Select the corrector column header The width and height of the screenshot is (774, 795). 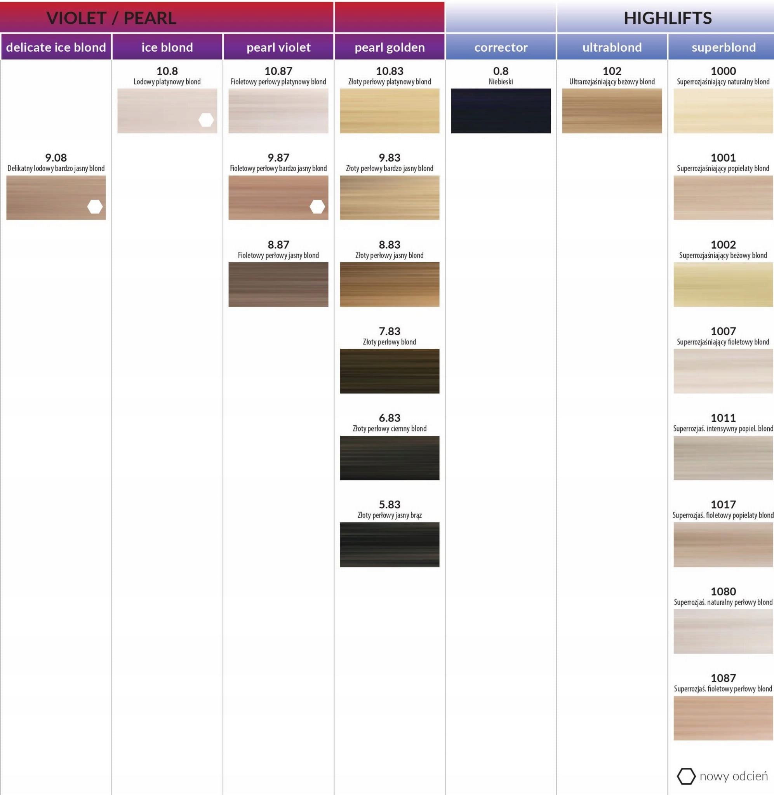pyautogui.click(x=501, y=47)
